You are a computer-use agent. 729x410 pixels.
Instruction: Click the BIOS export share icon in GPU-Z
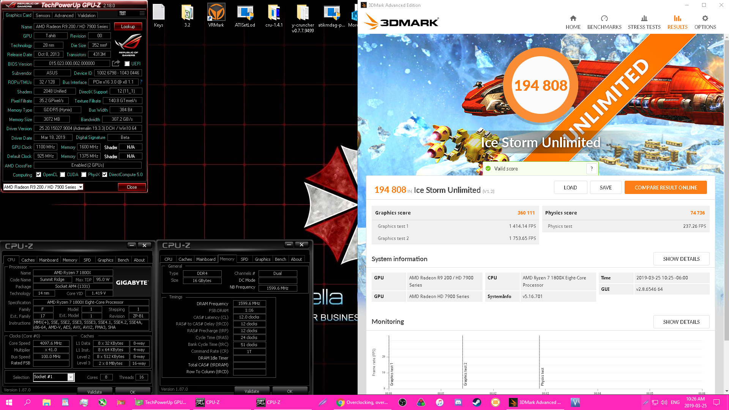(116, 63)
